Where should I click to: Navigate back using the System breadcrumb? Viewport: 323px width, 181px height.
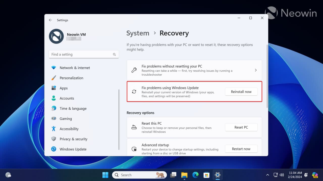[x=138, y=33]
